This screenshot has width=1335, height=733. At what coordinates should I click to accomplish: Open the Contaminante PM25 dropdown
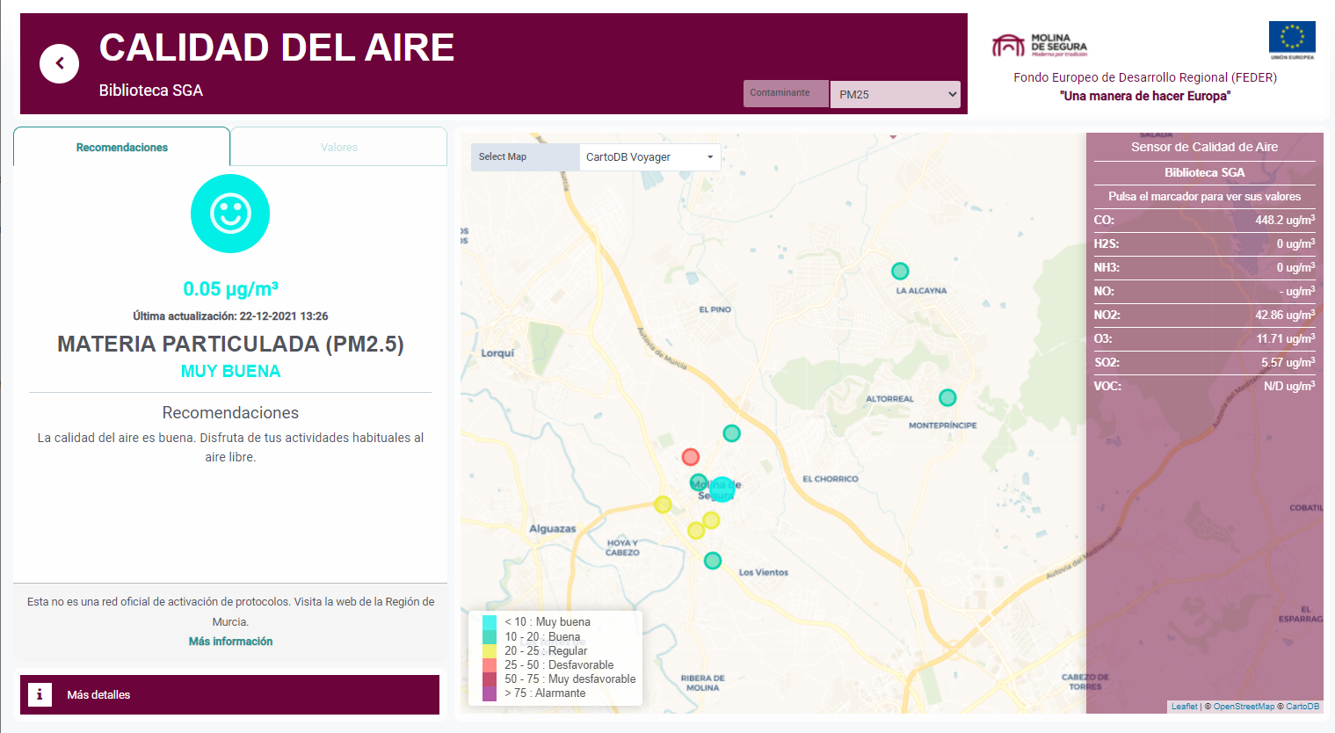895,94
